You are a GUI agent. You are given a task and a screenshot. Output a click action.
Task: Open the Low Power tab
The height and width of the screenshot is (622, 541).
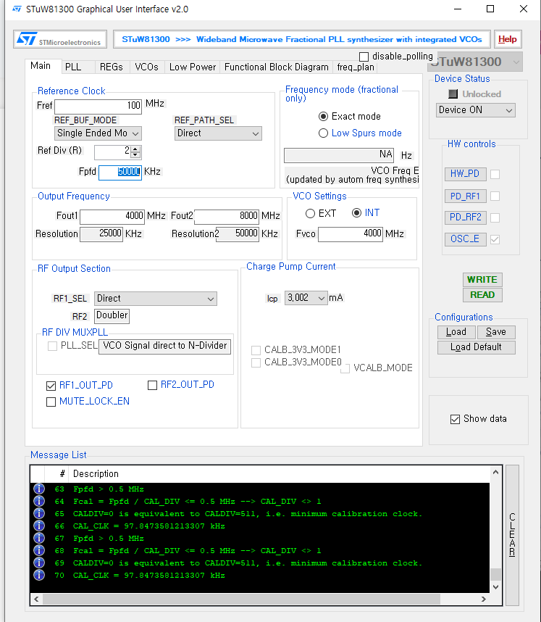(193, 67)
